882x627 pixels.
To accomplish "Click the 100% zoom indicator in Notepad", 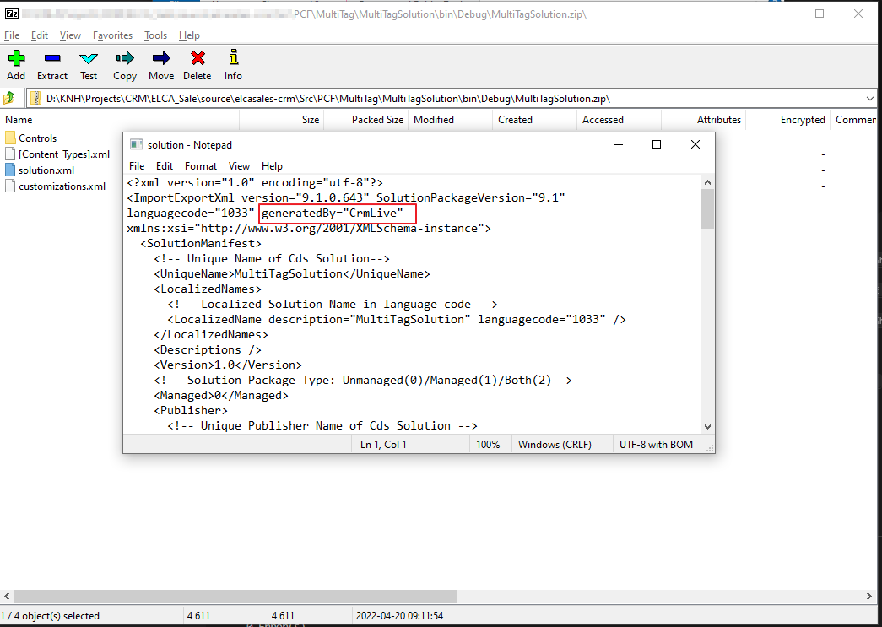I will [489, 443].
